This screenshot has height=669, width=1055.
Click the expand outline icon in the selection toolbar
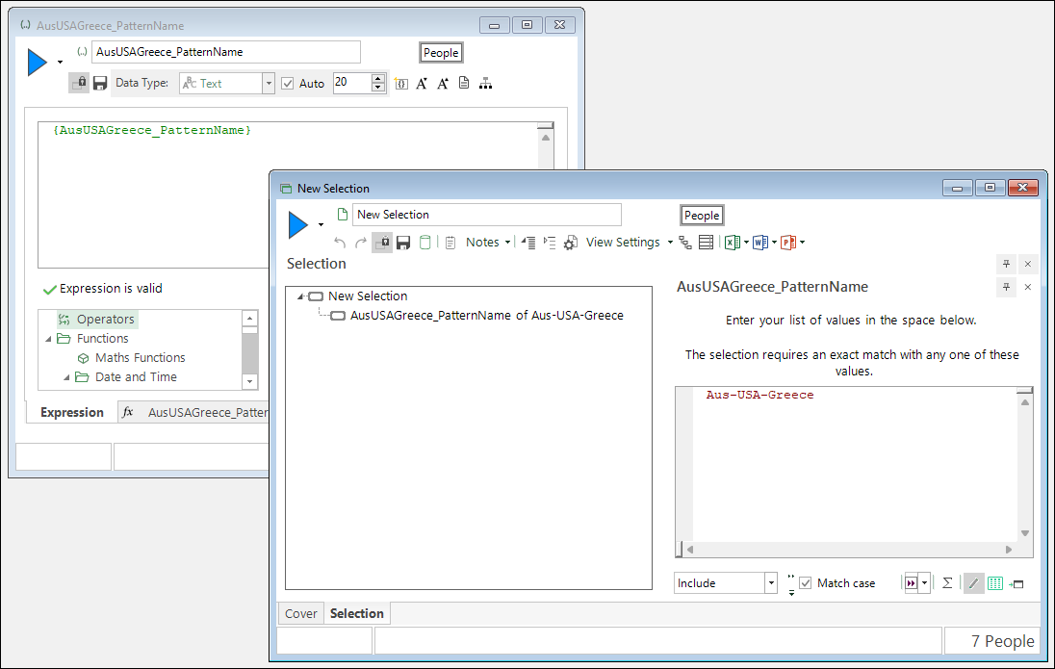click(550, 243)
